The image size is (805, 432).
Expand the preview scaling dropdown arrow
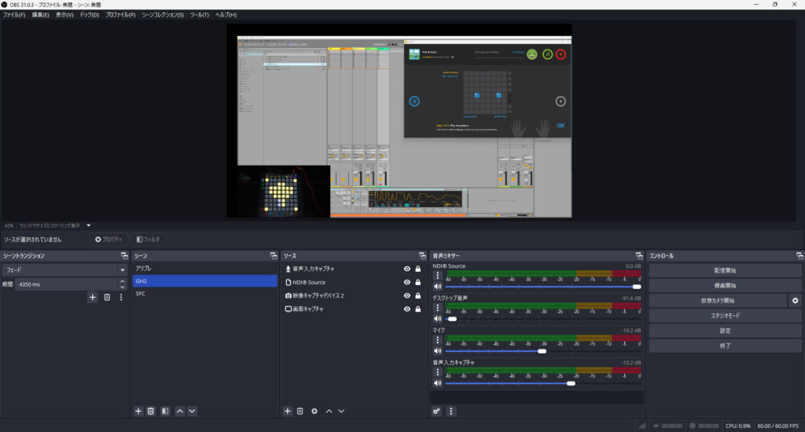[x=89, y=225]
